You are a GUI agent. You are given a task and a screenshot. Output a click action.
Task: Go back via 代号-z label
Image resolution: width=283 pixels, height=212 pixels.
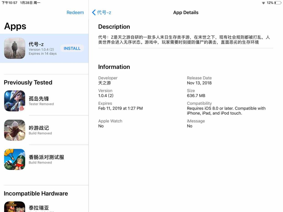click(x=104, y=13)
